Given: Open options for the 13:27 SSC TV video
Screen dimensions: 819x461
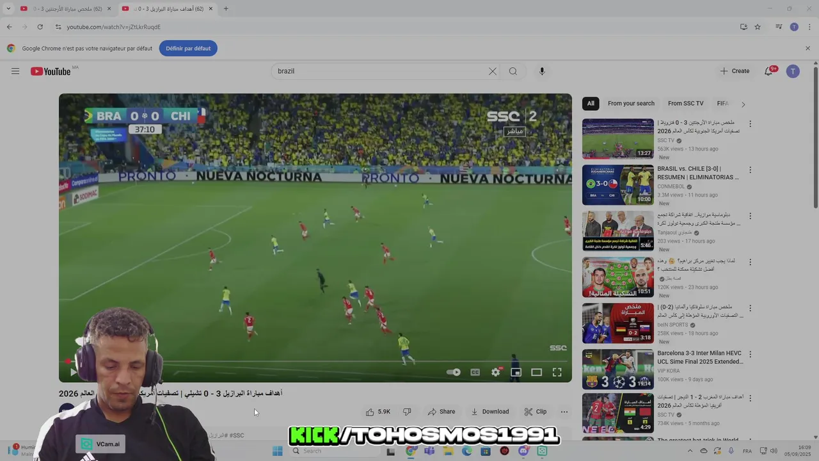Looking at the screenshot, I should (751, 124).
